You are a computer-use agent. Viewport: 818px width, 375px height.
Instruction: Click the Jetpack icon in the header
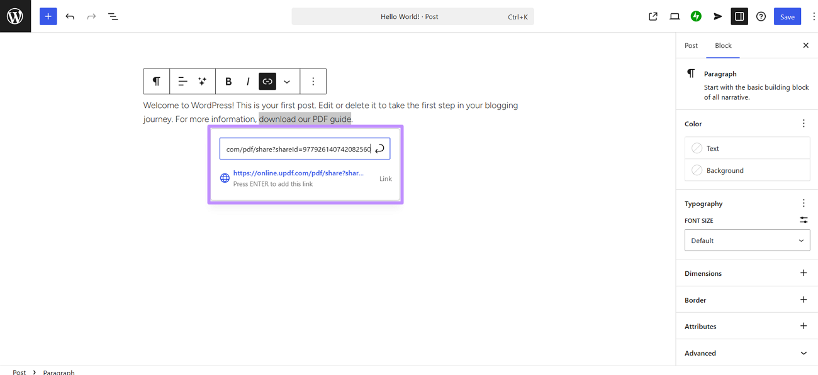[x=696, y=16]
